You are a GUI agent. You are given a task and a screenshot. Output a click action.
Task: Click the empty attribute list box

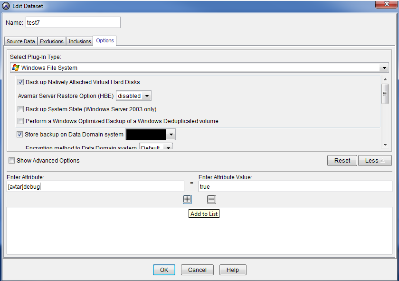tap(199, 231)
